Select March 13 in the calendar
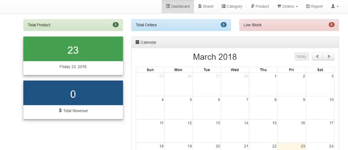 (207, 131)
